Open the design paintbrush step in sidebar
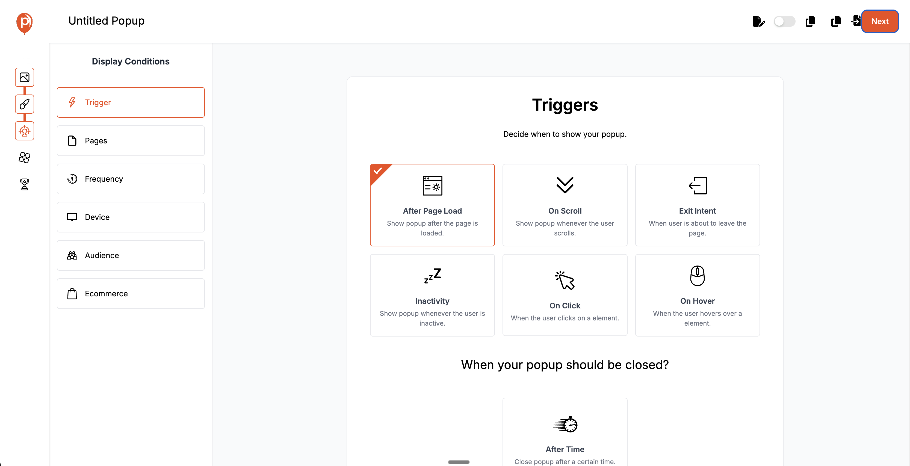Screen dimensions: 910x466 [x=24, y=104]
